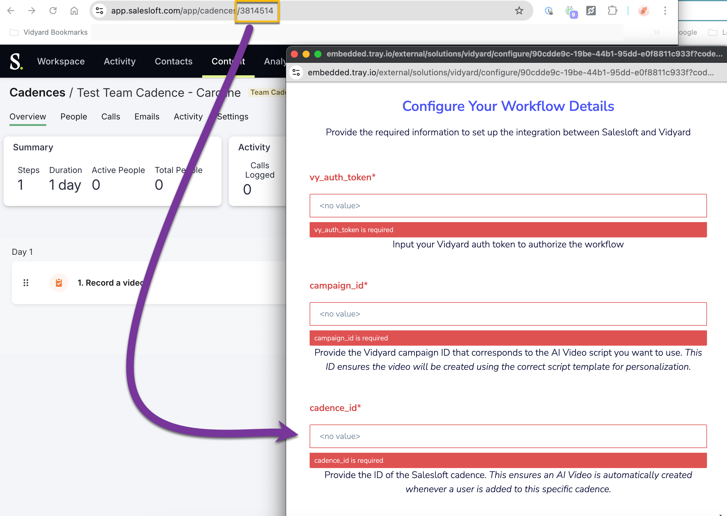The image size is (727, 516).
Task: Open step 1. Record a video
Action: pyautogui.click(x=111, y=283)
